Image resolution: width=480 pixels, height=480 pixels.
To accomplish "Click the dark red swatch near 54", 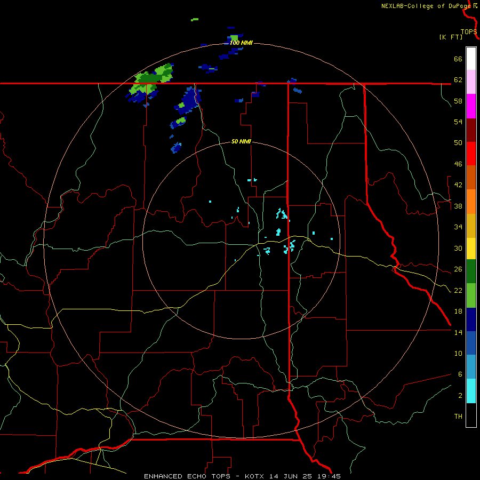I will click(471, 130).
